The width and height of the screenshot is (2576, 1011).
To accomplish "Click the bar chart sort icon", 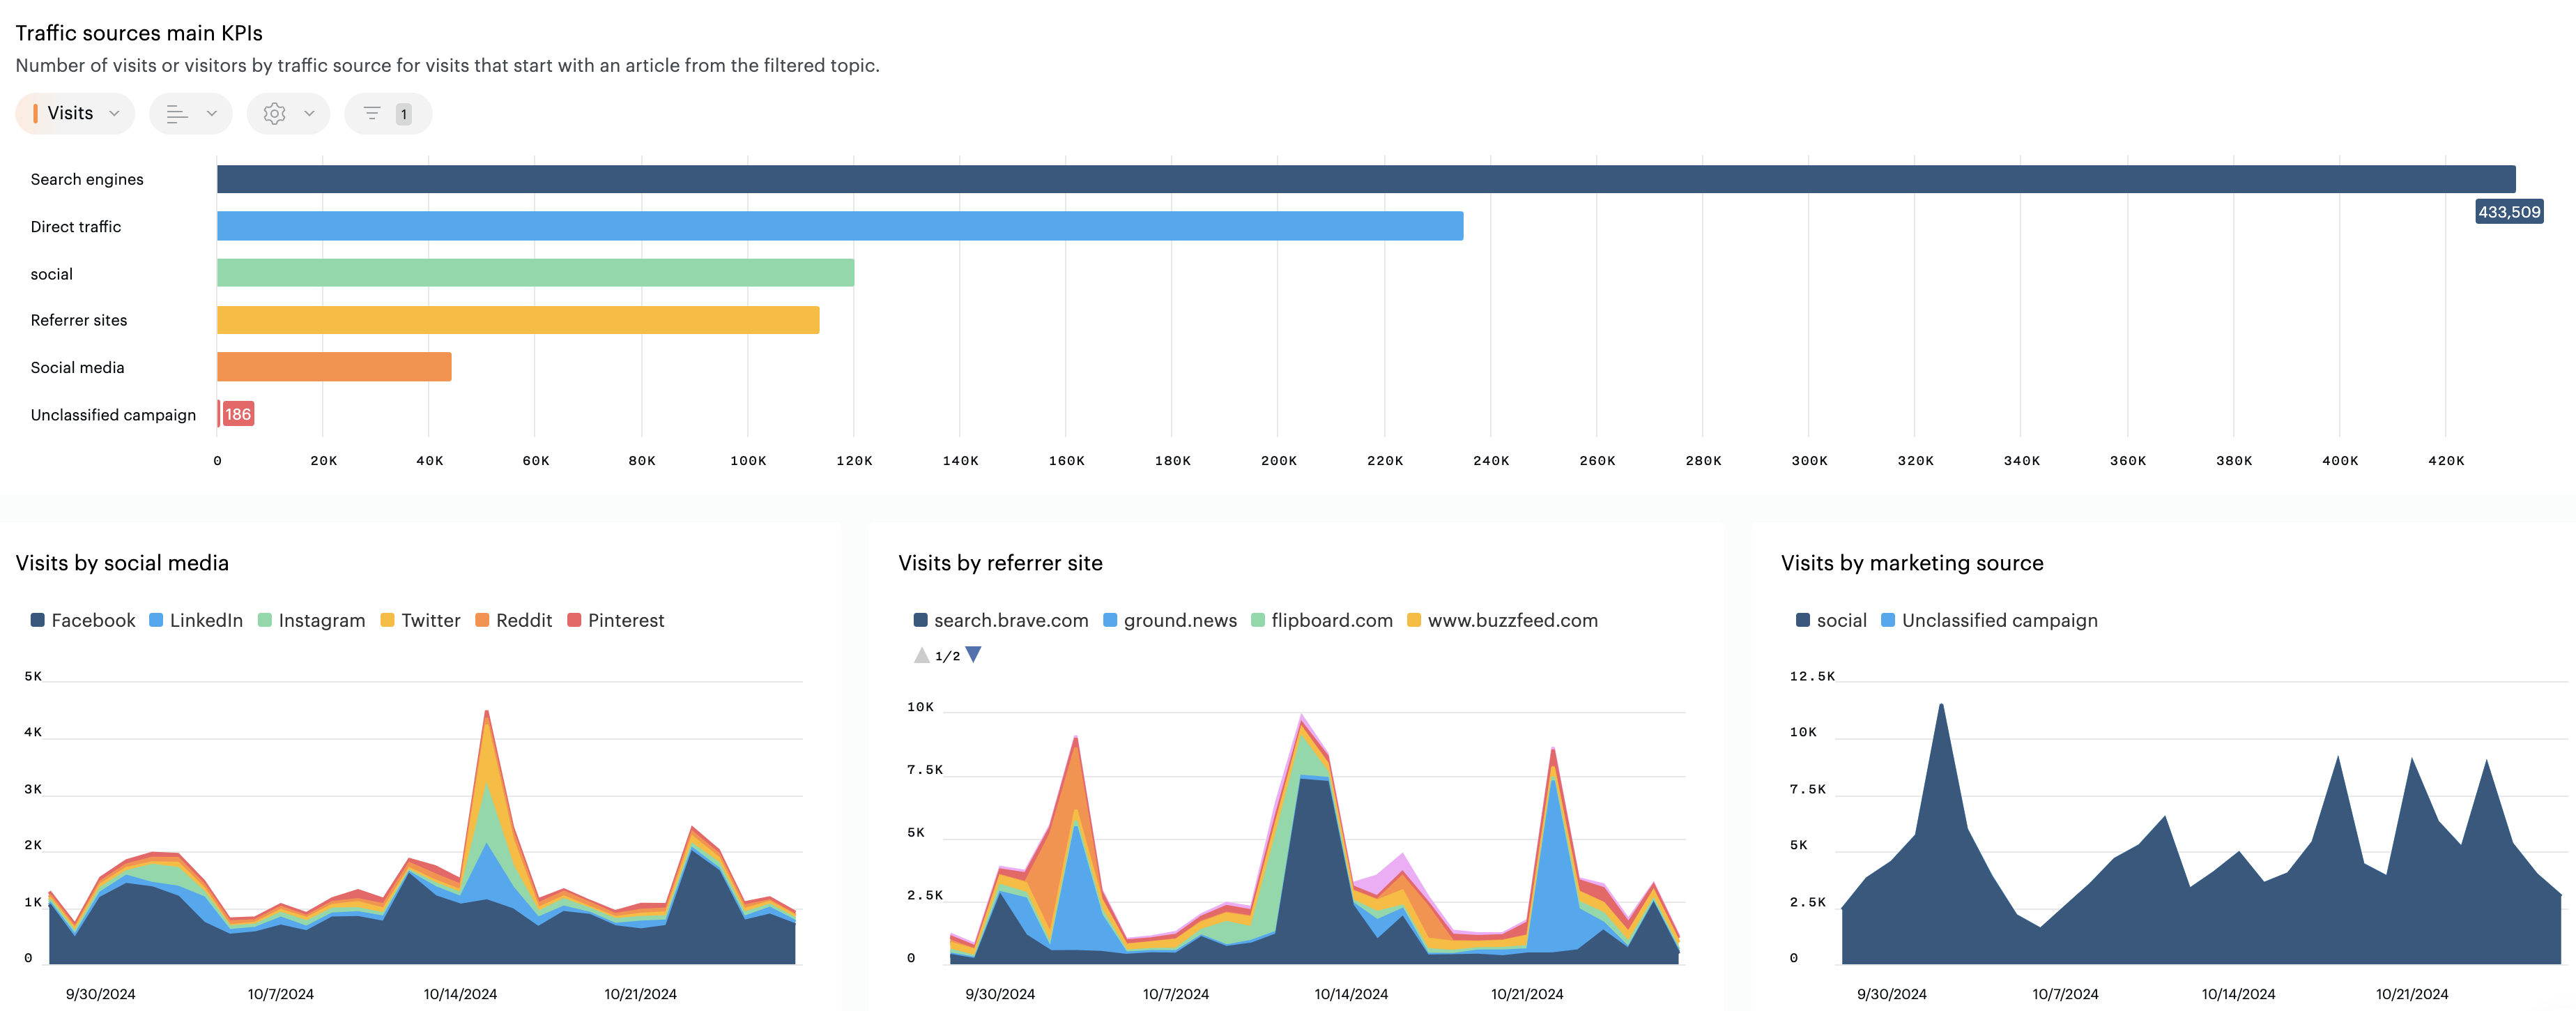I will tap(177, 114).
